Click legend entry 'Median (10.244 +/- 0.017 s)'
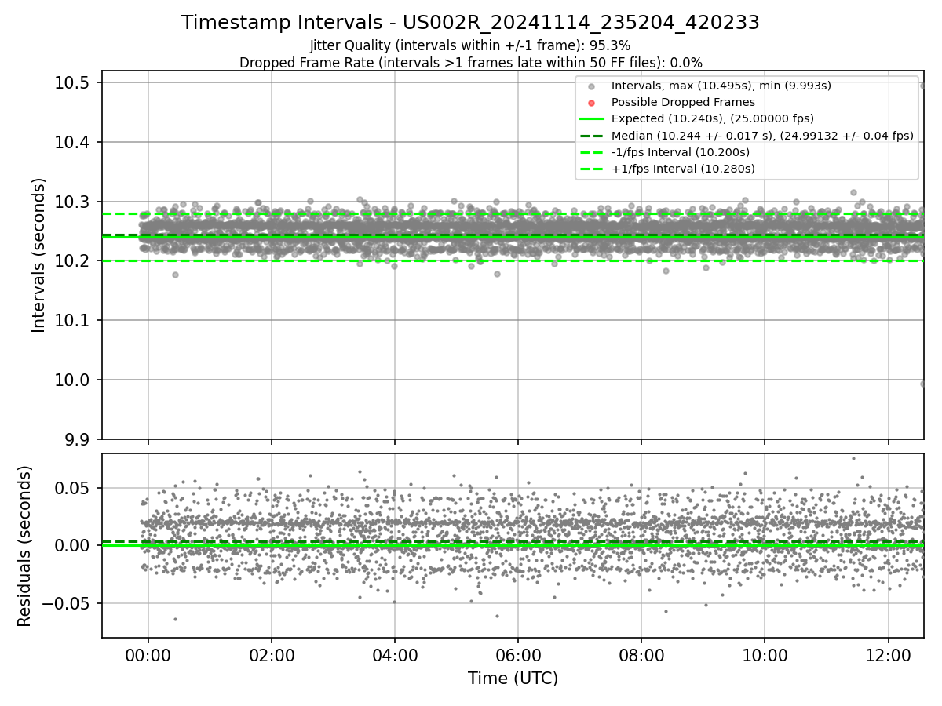This screenshot has width=942, height=706. tap(762, 136)
